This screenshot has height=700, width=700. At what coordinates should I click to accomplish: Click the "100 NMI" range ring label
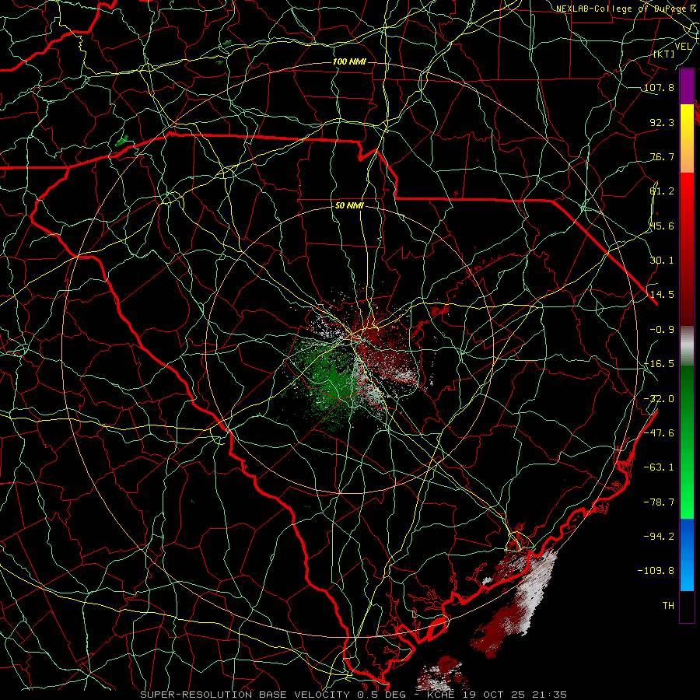click(x=349, y=61)
